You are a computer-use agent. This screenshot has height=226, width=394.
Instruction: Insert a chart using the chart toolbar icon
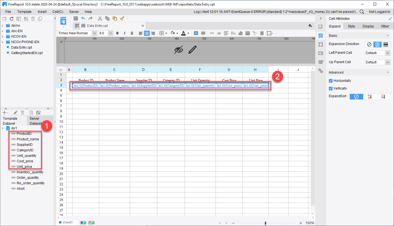[241, 33]
